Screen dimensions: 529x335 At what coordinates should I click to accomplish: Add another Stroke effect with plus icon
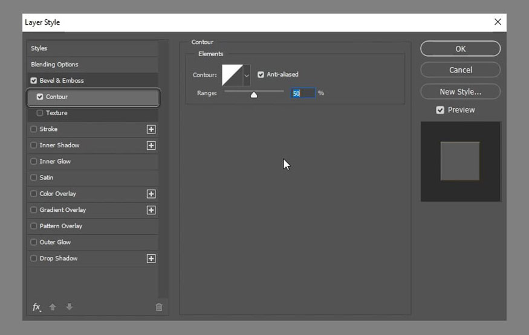pos(151,129)
